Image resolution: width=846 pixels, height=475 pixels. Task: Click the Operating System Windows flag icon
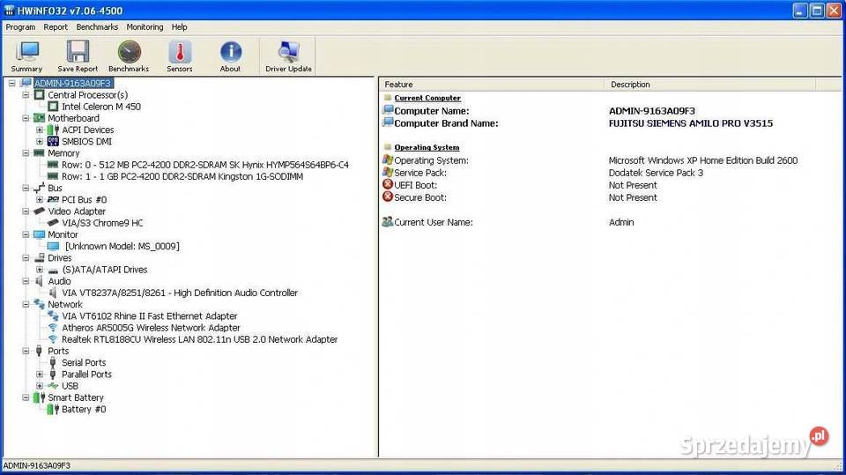click(x=388, y=160)
